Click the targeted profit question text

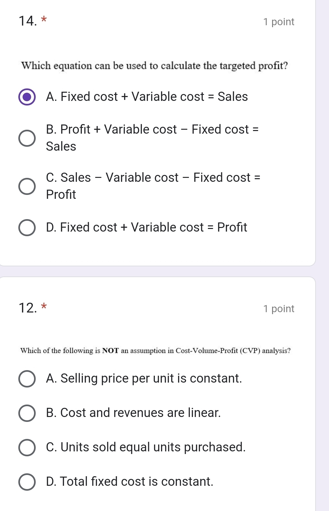pos(155,66)
